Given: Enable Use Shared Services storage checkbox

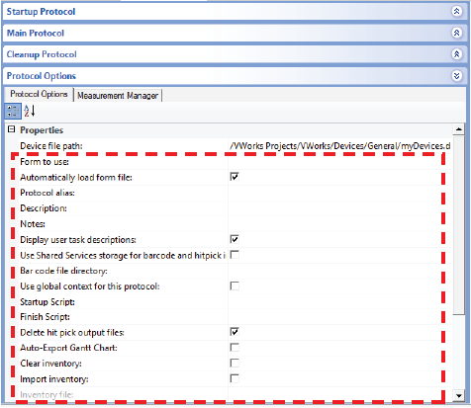Looking at the screenshot, I should coord(235,255).
